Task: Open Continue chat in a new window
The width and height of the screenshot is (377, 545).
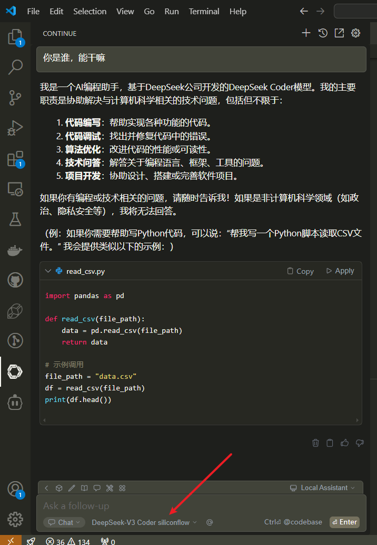Action: click(x=339, y=33)
